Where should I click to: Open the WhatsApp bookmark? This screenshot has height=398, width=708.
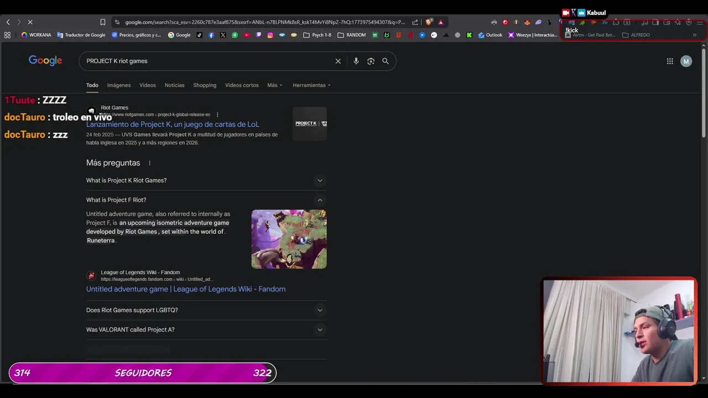[x=235, y=35]
